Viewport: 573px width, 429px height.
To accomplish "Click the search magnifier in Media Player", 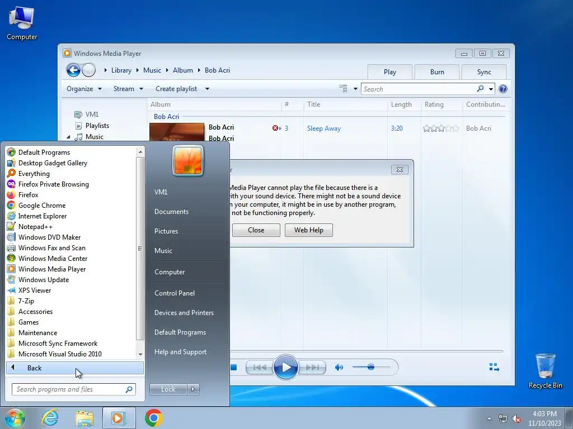I will [480, 89].
